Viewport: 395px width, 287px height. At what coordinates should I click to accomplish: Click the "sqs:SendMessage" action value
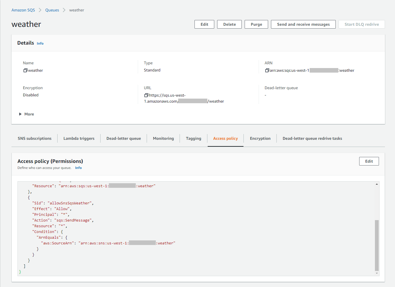(73, 220)
